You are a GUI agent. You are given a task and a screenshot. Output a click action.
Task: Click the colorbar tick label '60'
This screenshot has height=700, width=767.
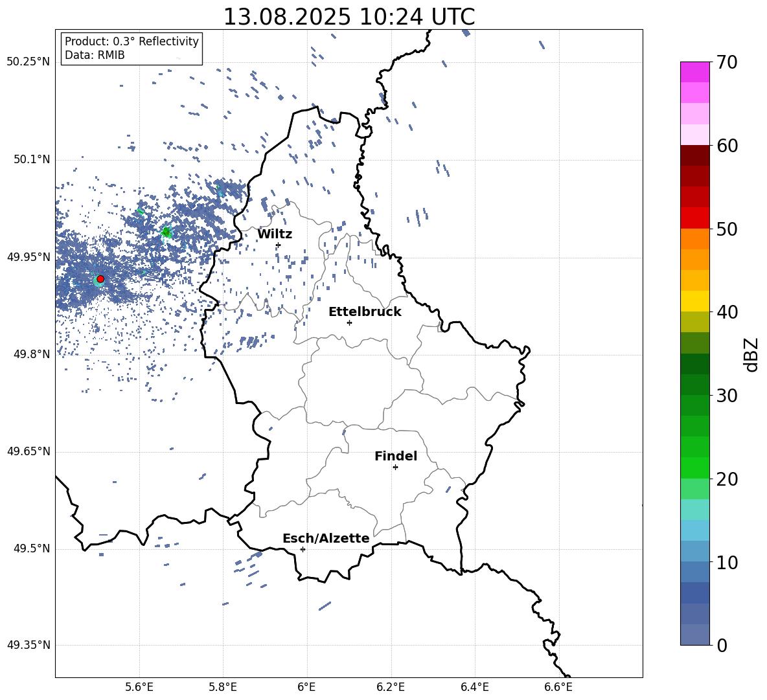(727, 146)
